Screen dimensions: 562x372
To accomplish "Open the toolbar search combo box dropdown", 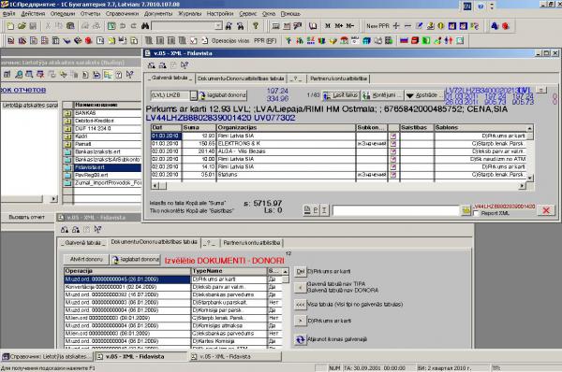I will coord(218,26).
